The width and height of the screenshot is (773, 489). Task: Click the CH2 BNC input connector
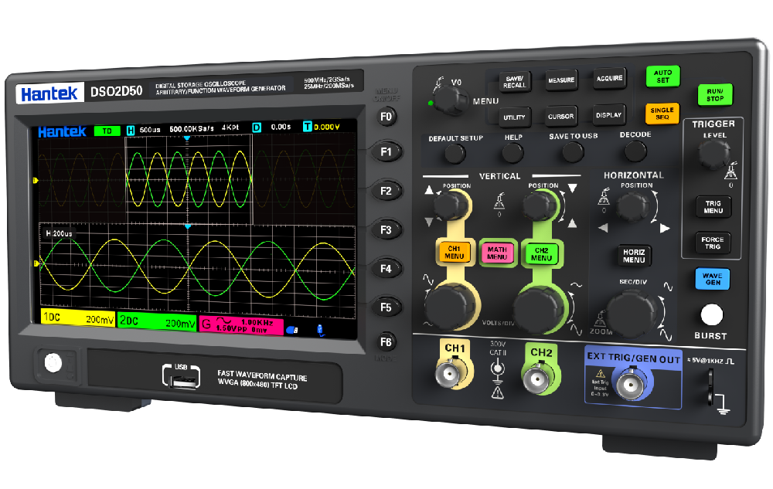(x=538, y=379)
